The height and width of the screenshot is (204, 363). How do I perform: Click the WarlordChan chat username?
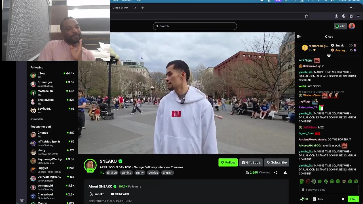312,95
